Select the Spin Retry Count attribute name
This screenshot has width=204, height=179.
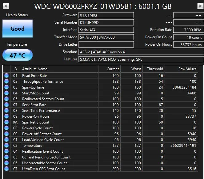36,122
